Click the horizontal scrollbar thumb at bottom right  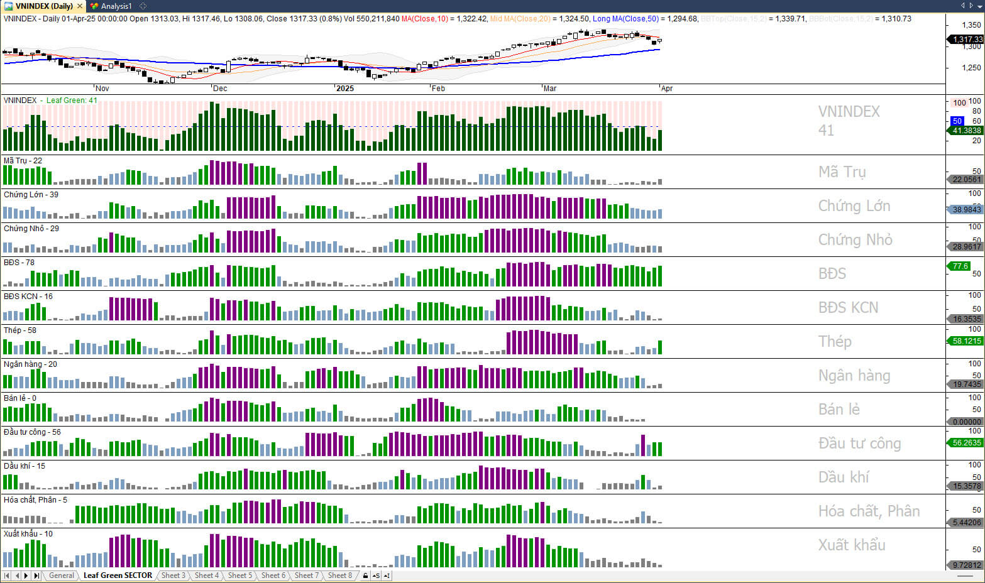[964, 576]
